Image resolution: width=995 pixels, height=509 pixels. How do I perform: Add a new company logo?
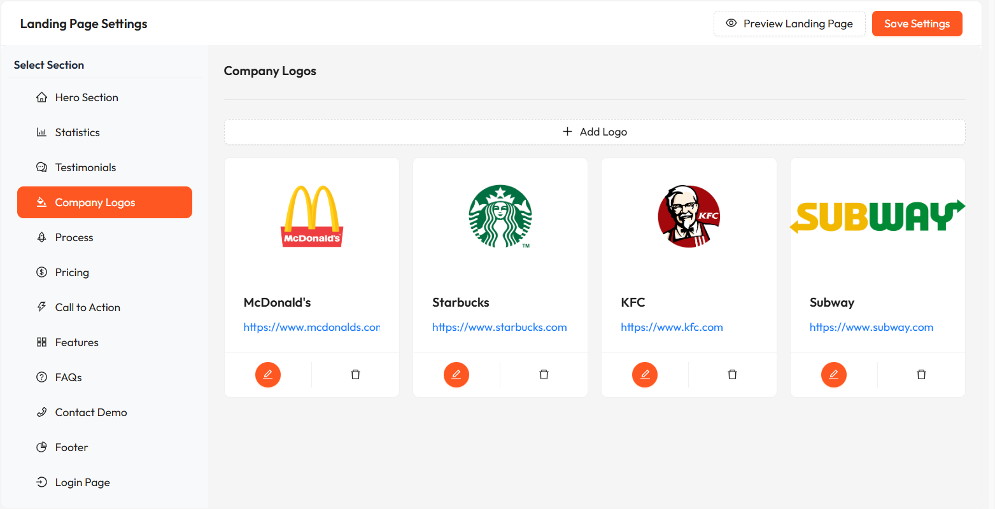[595, 132]
